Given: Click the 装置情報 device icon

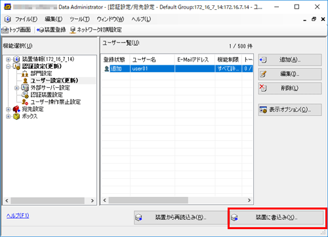Looking at the screenshot, I should tap(16, 59).
